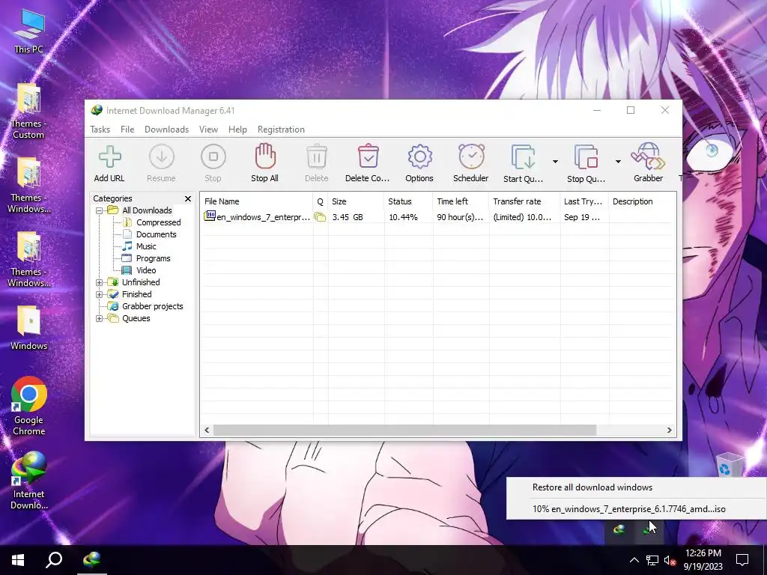767x575 pixels.
Task: Click the Resume toolbar icon
Action: pos(162,157)
